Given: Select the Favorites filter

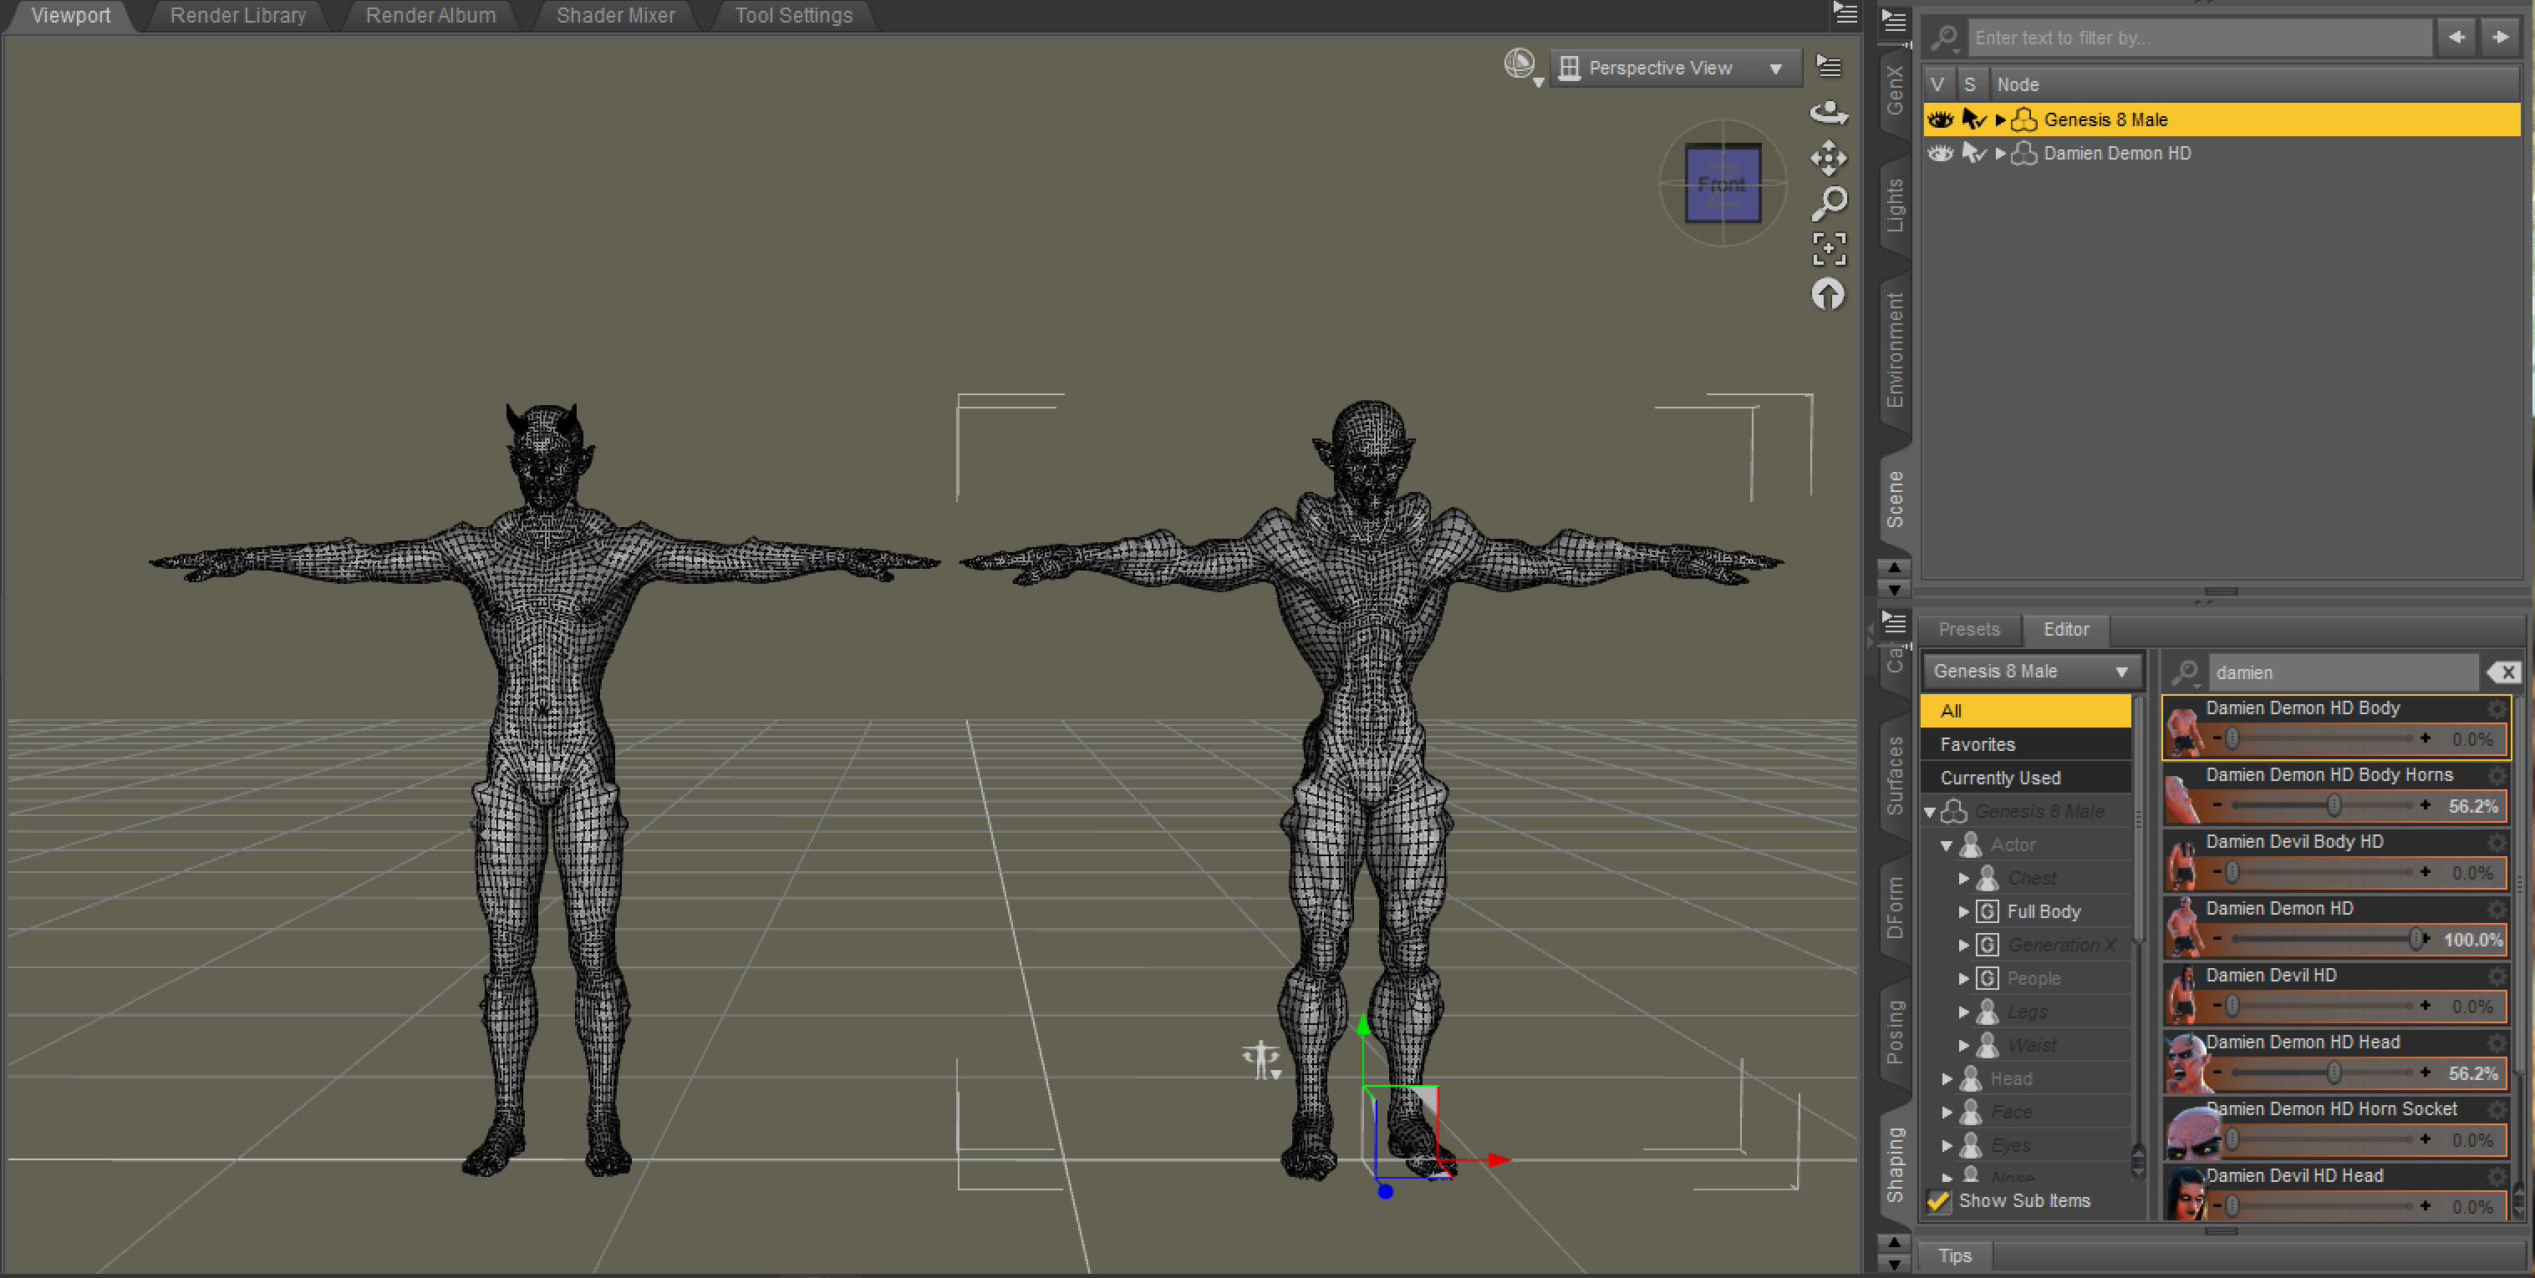Looking at the screenshot, I should coord(1977,743).
